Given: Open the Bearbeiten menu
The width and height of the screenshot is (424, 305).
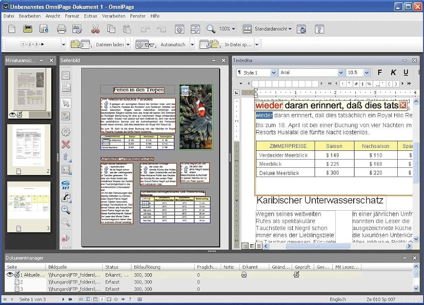Looking at the screenshot, I should tap(30, 16).
